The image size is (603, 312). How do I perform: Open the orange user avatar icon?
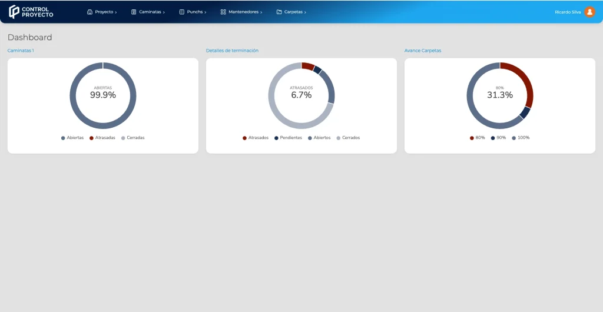click(589, 12)
